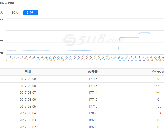This screenshot has height=131, width=164.
Task: Click the 01/01 label on chart axis
Action: [49, 59]
